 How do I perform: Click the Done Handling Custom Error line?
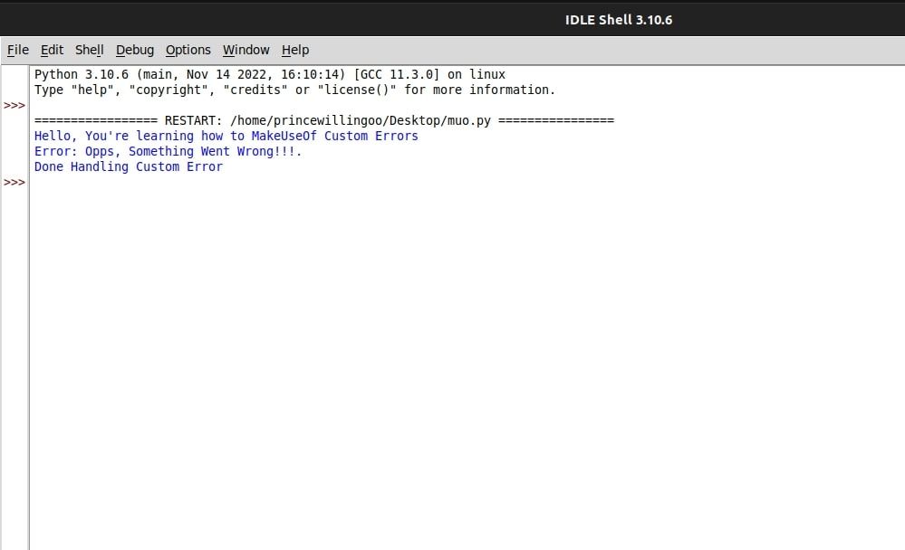pos(128,166)
